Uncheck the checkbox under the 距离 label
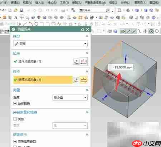 pos(15,103)
